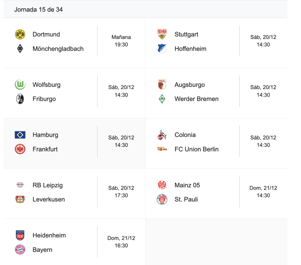The height and width of the screenshot is (265, 301).
Task: Select the FC Union Berlin logo
Action: click(x=162, y=149)
